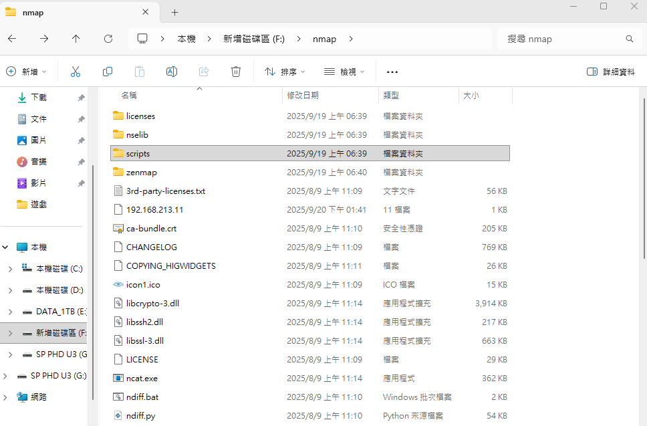Open 文件 in quick access
Image resolution: width=647 pixels, height=426 pixels.
[38, 119]
